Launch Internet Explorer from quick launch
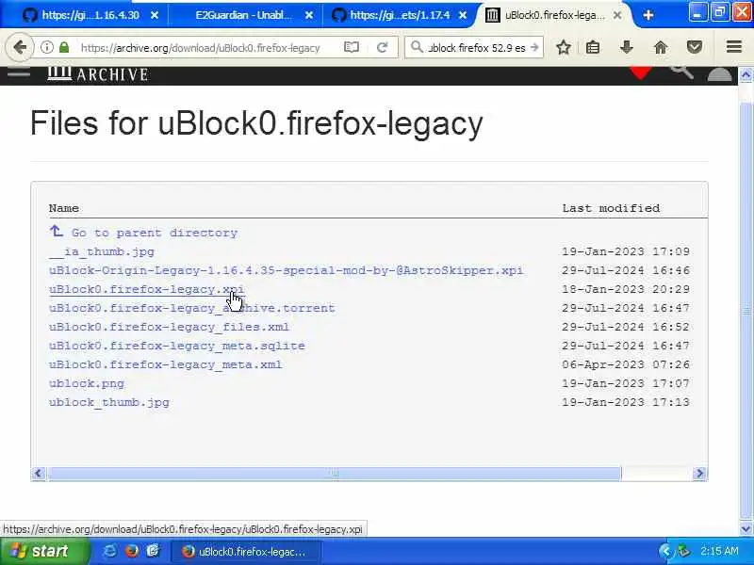 109,551
